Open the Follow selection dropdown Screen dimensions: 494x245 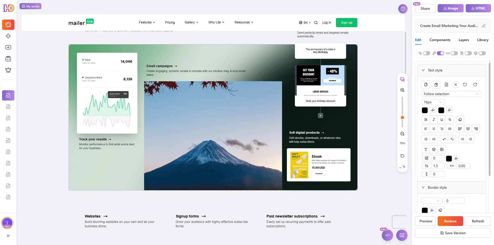(451, 94)
